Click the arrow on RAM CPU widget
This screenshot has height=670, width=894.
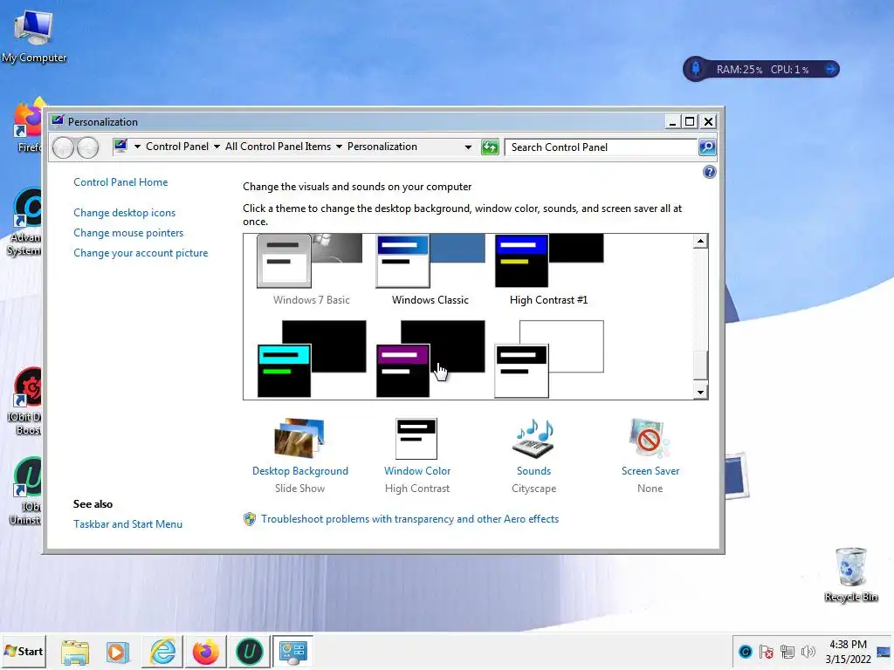coord(831,69)
